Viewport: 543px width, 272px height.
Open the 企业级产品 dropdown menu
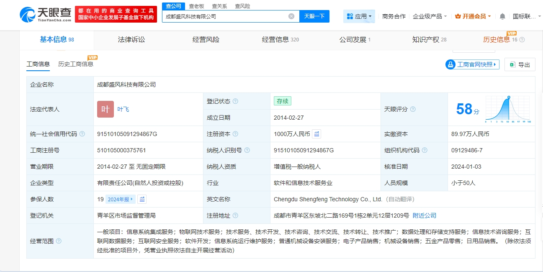tap(430, 16)
